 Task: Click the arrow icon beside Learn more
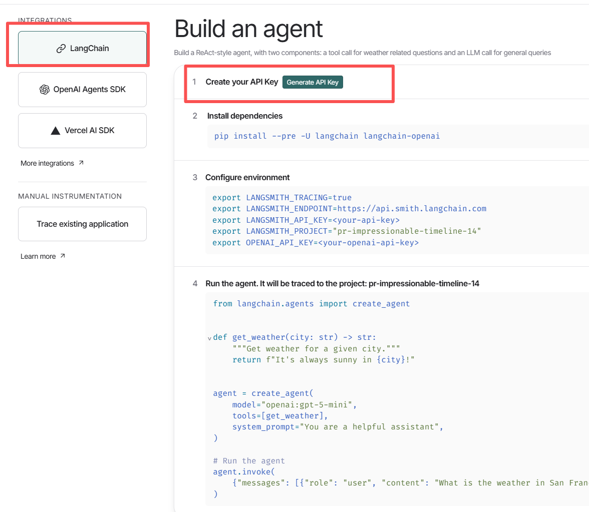pos(63,256)
